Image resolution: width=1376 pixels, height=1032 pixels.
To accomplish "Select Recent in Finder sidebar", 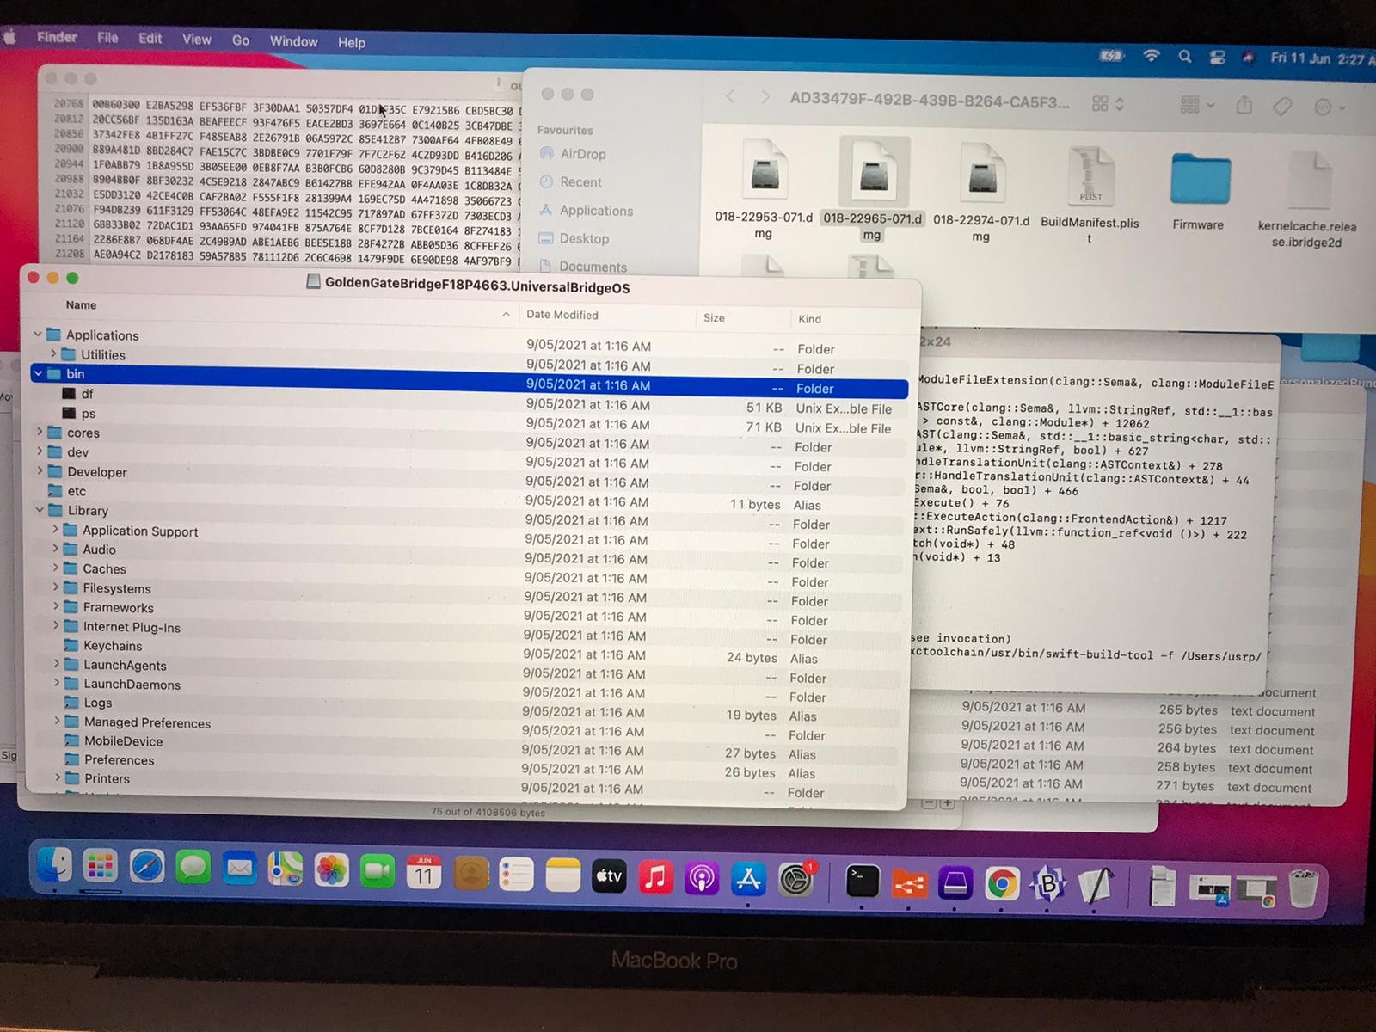I will point(570,181).
